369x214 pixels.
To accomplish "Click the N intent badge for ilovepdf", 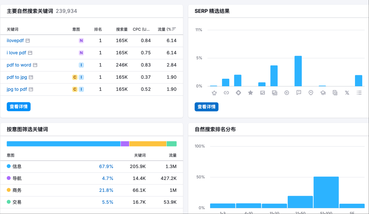I will coord(81,41).
